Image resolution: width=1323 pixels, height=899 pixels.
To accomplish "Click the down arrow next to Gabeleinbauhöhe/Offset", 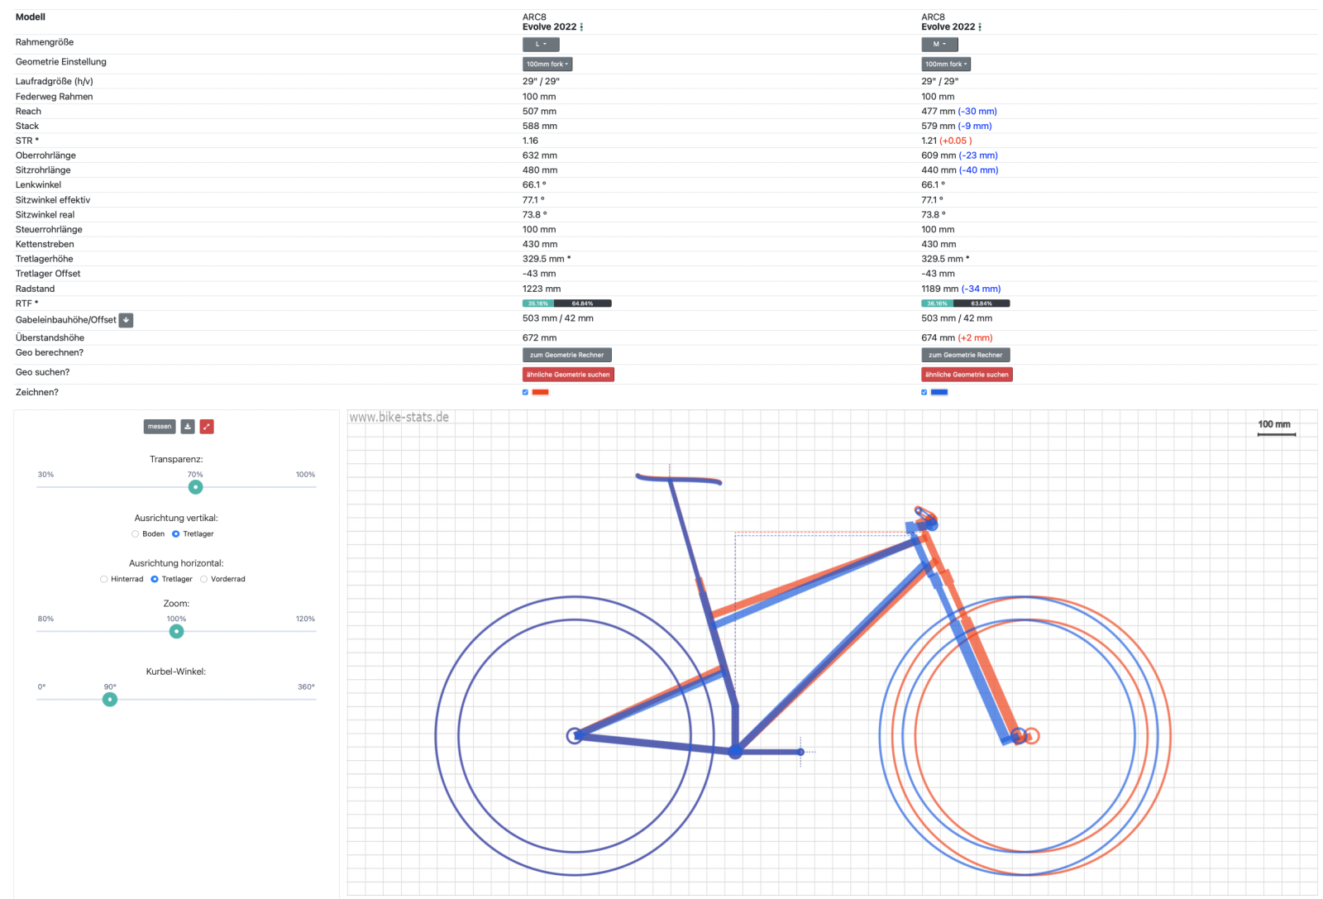I will (127, 320).
